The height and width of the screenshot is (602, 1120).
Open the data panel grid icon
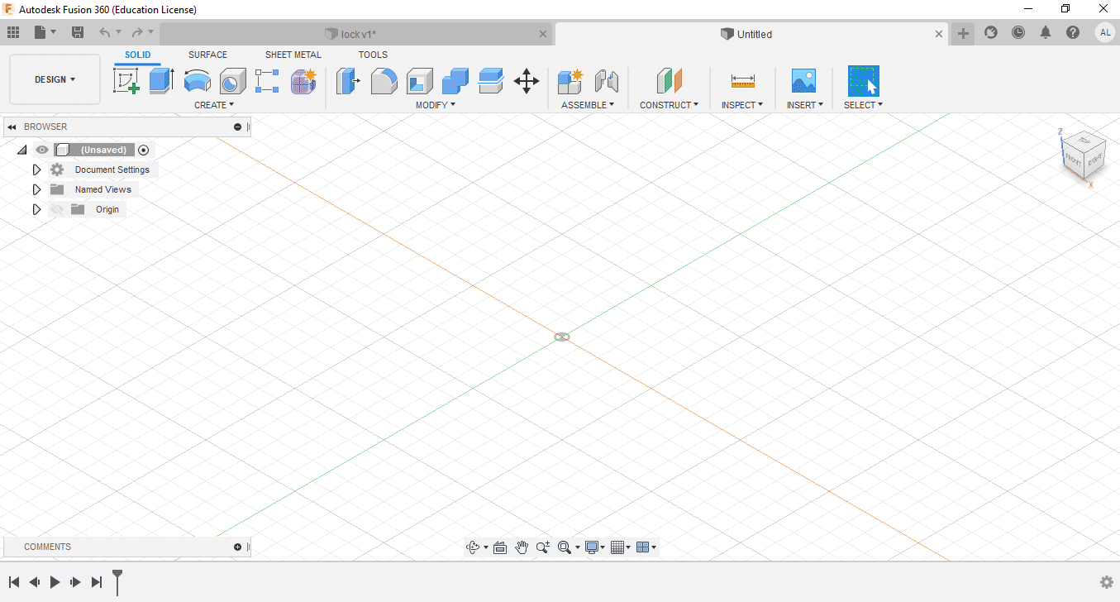click(x=13, y=33)
